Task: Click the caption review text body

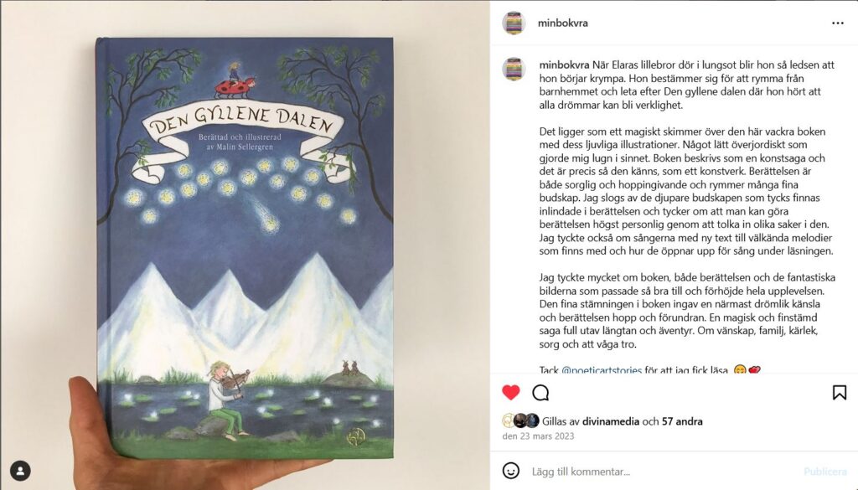Action: (687, 218)
